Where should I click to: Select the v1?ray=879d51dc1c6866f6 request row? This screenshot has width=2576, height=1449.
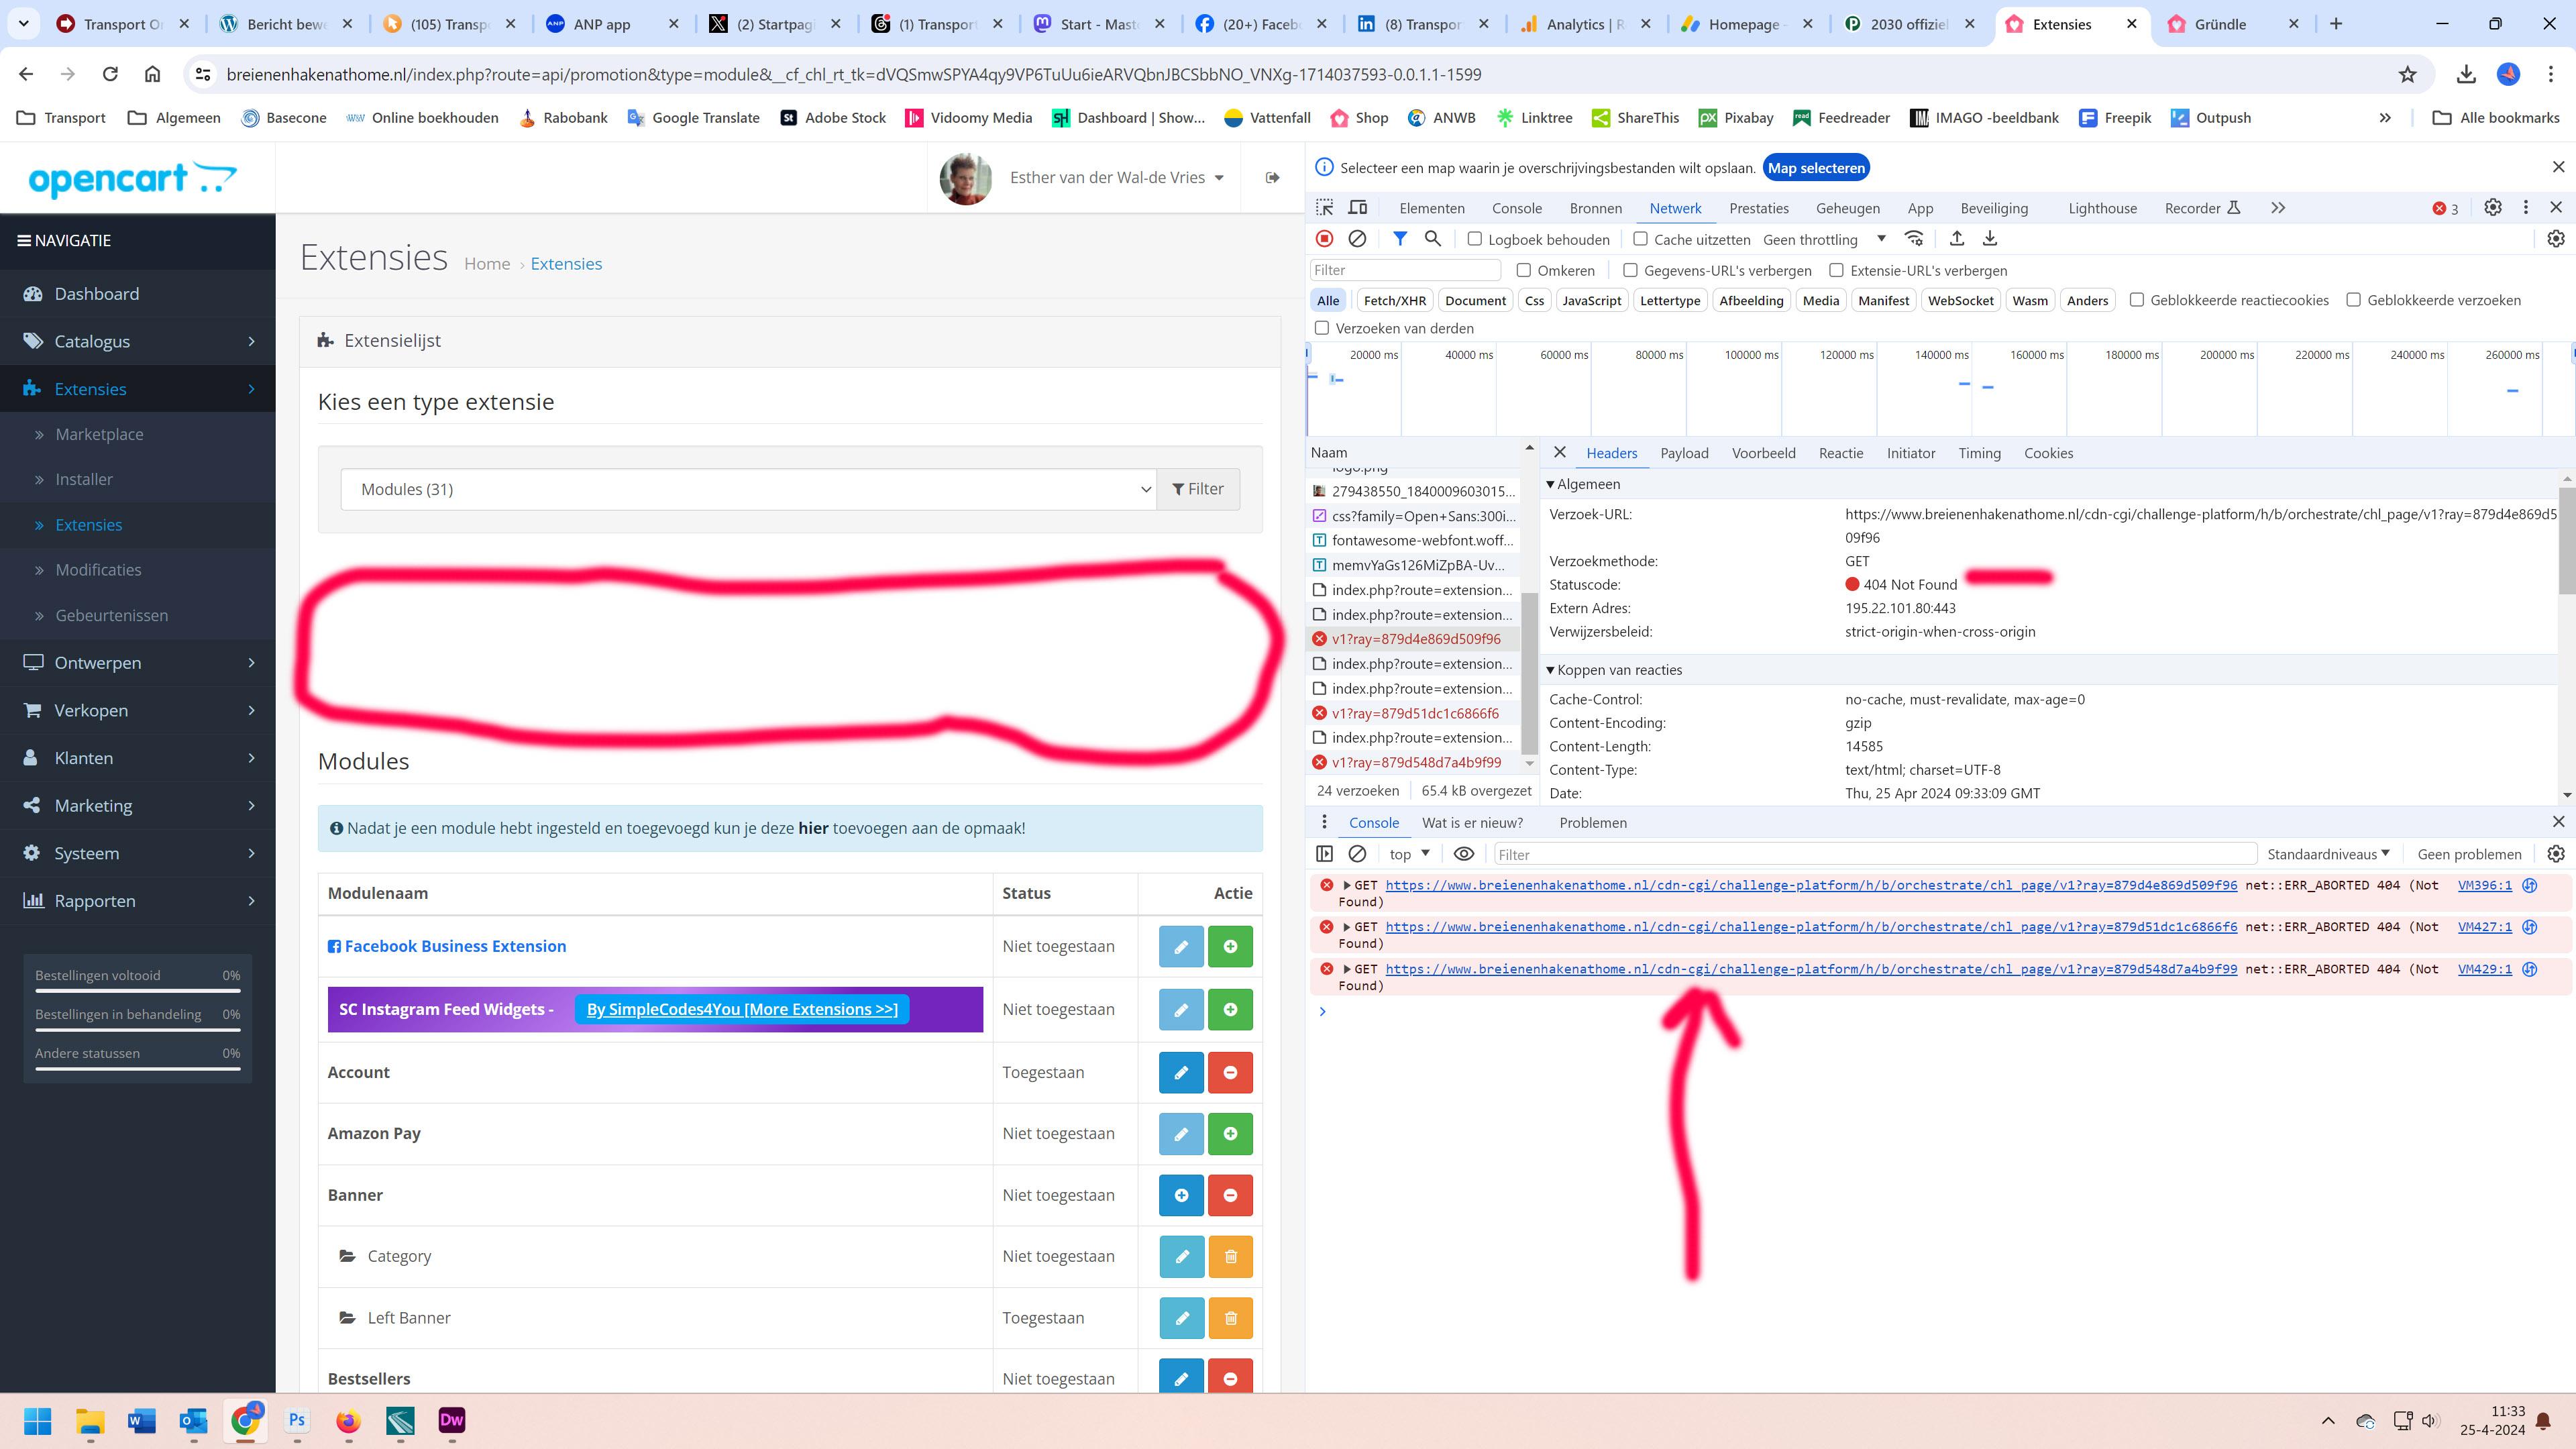click(1414, 714)
